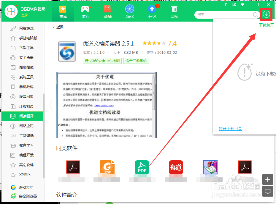Open the 卸载 uninstall tab

pyautogui.click(x=174, y=12)
